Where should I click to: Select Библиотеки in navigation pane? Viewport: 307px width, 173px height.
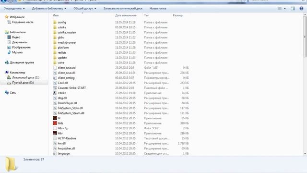pyautogui.click(x=18, y=32)
